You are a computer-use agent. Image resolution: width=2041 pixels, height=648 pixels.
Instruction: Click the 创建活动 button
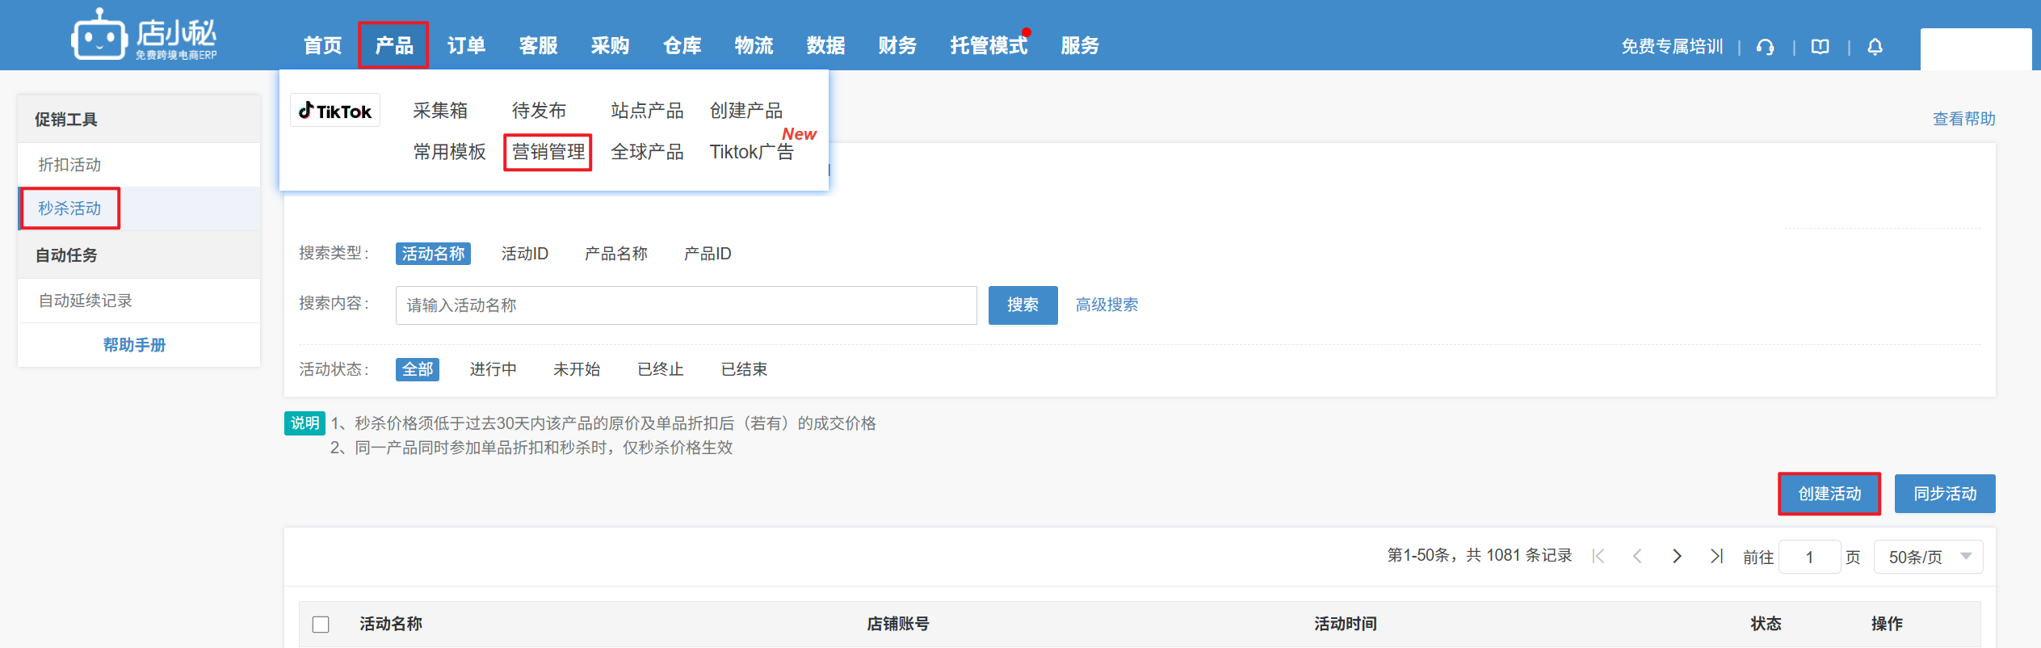1829,494
